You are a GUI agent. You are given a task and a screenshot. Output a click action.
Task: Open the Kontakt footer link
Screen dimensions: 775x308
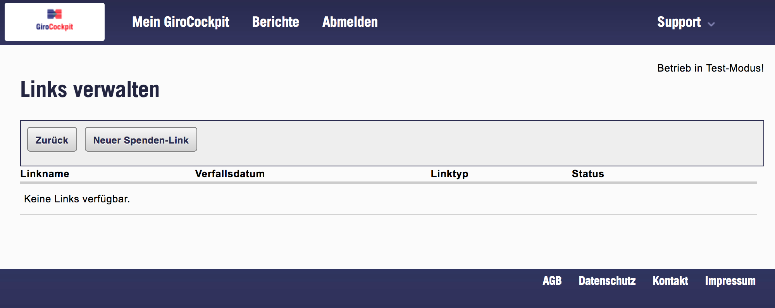[670, 281]
